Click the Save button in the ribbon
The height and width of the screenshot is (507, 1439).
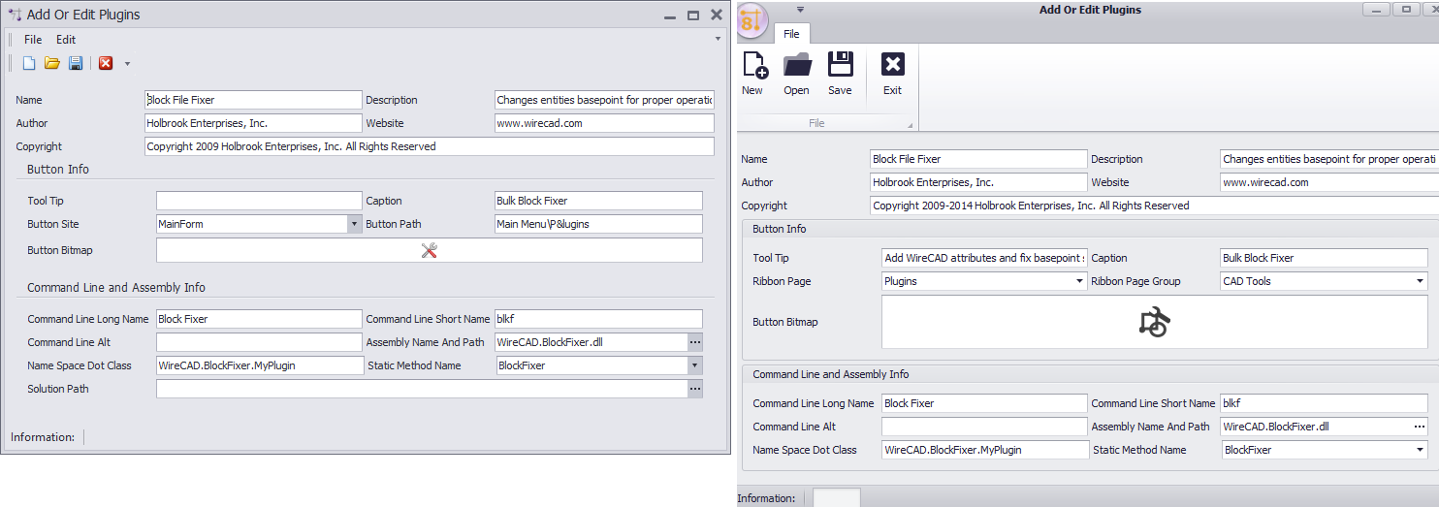coord(840,74)
